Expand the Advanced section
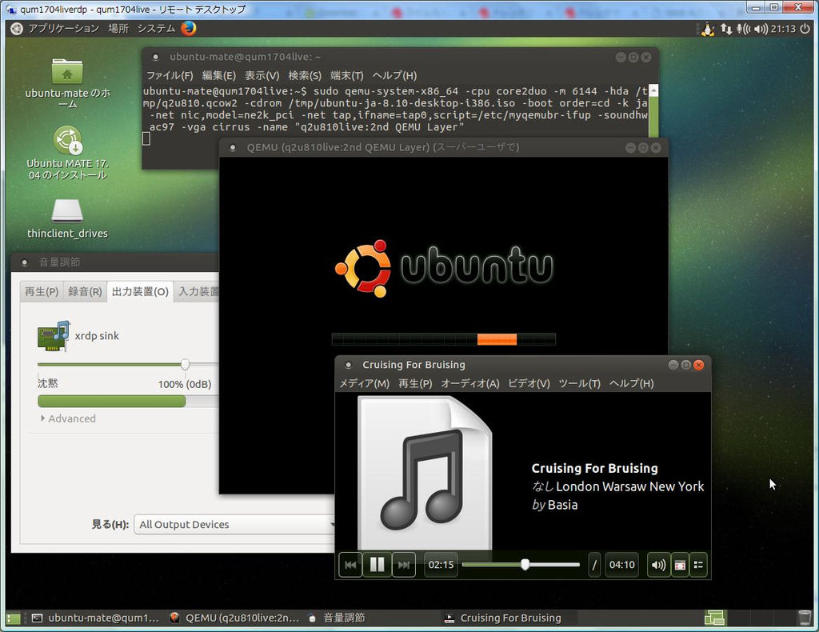 [68, 418]
